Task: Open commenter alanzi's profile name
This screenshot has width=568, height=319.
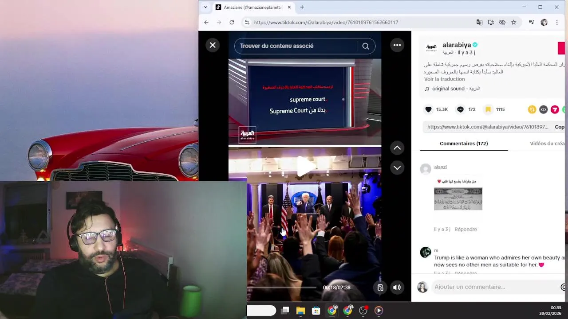Action: click(x=440, y=167)
